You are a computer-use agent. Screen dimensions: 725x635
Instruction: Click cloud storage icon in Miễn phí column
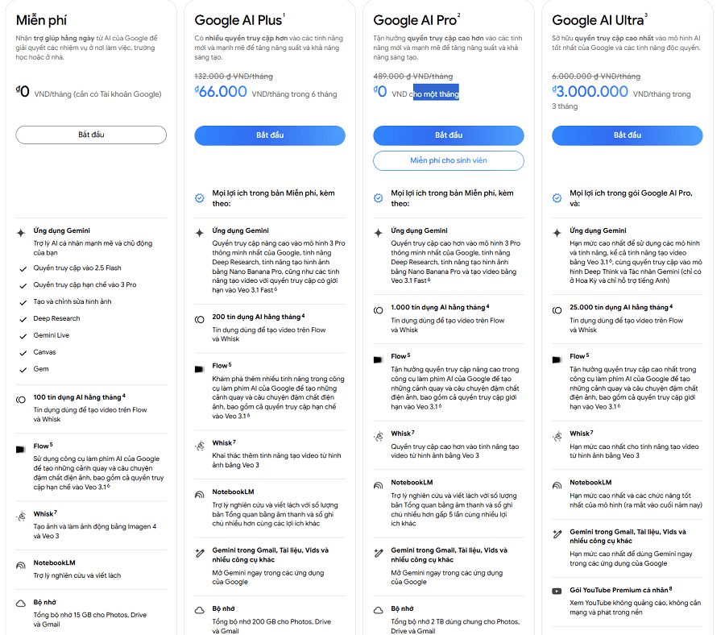21,604
